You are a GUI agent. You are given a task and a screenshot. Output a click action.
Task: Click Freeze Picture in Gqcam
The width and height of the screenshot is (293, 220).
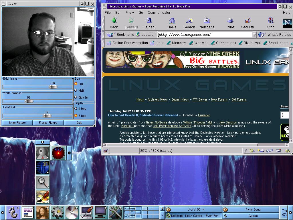pos(48,123)
